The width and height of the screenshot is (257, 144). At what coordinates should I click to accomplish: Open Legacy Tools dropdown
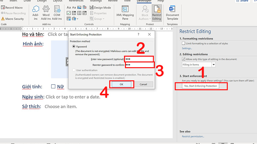pyautogui.click(x=75, y=19)
